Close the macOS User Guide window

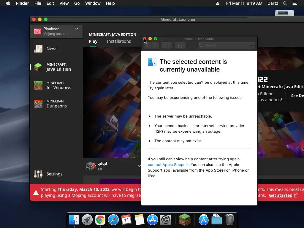[145, 39]
